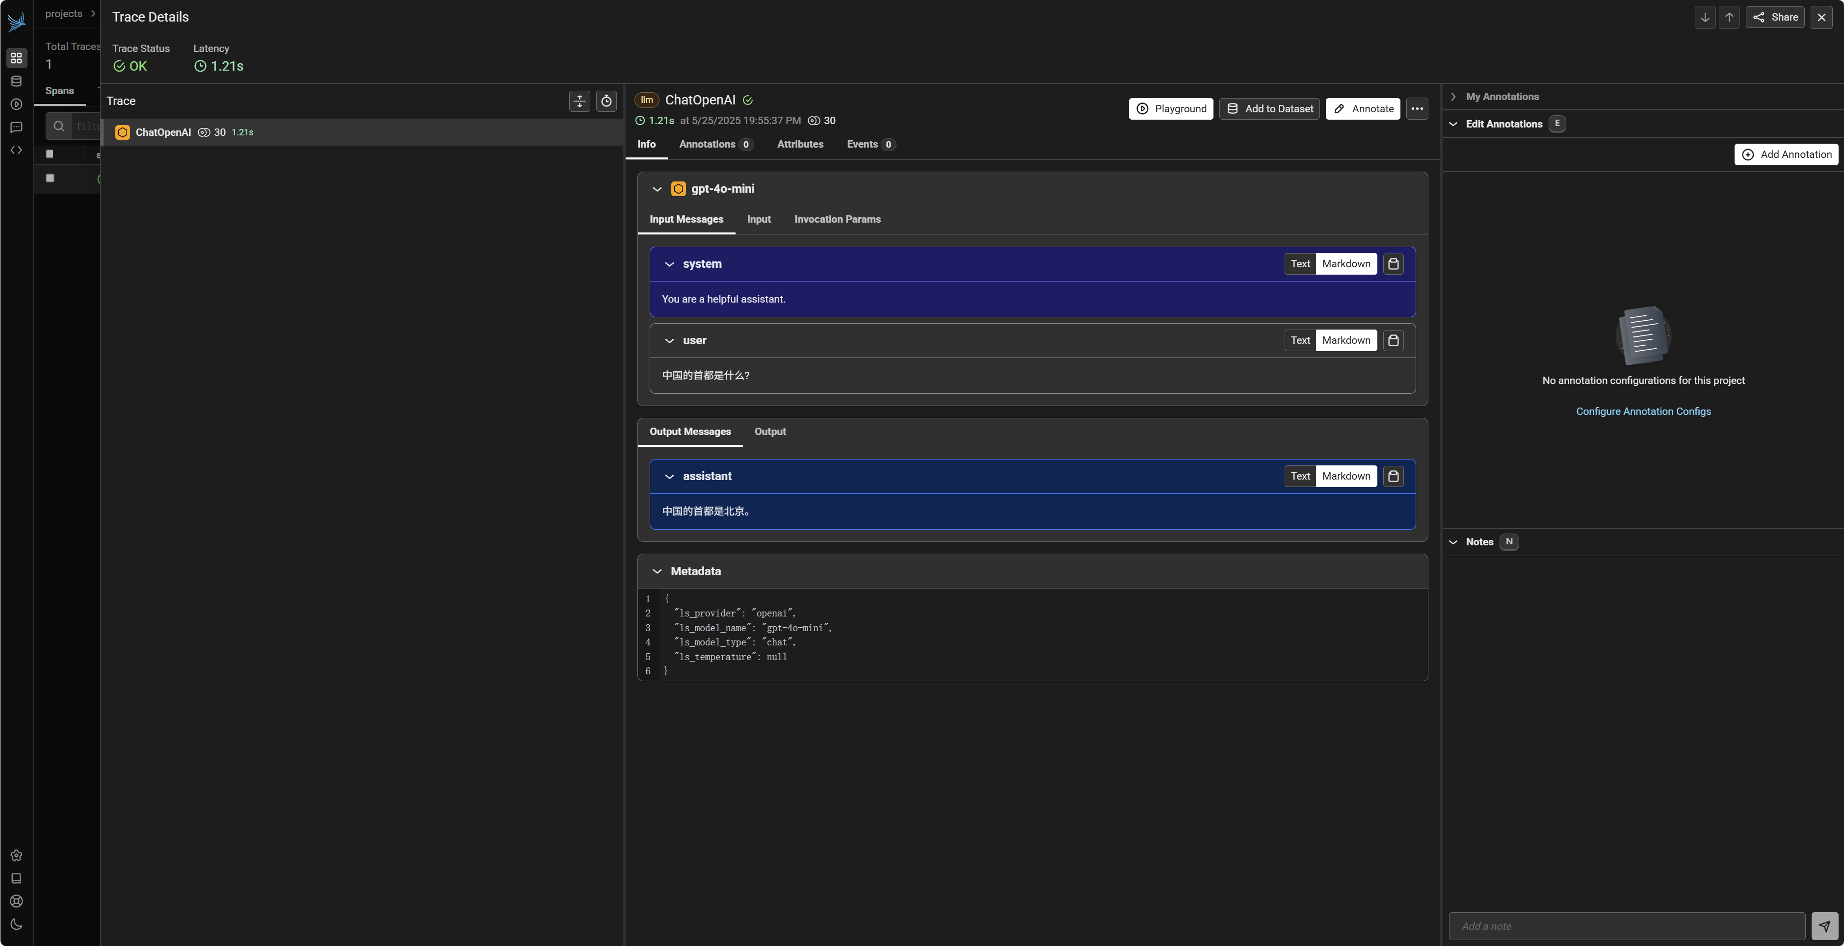
Task: Open datasets icon in left sidebar
Action: (17, 81)
